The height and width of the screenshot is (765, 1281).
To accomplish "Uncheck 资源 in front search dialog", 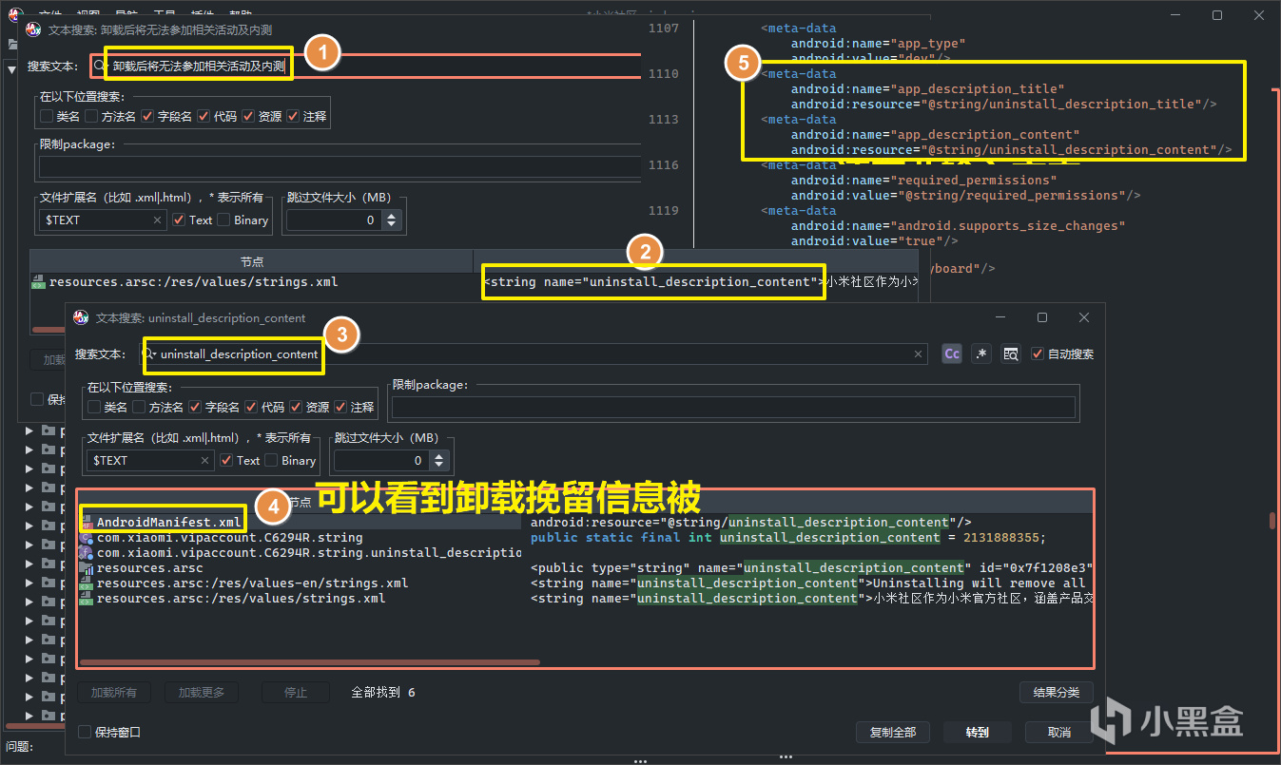I will [x=296, y=407].
